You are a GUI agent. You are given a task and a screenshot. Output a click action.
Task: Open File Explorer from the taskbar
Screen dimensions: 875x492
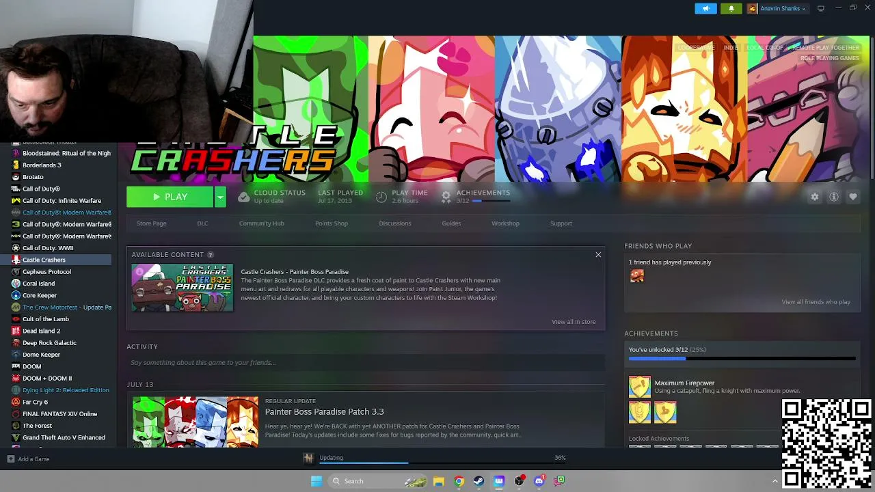tap(439, 481)
